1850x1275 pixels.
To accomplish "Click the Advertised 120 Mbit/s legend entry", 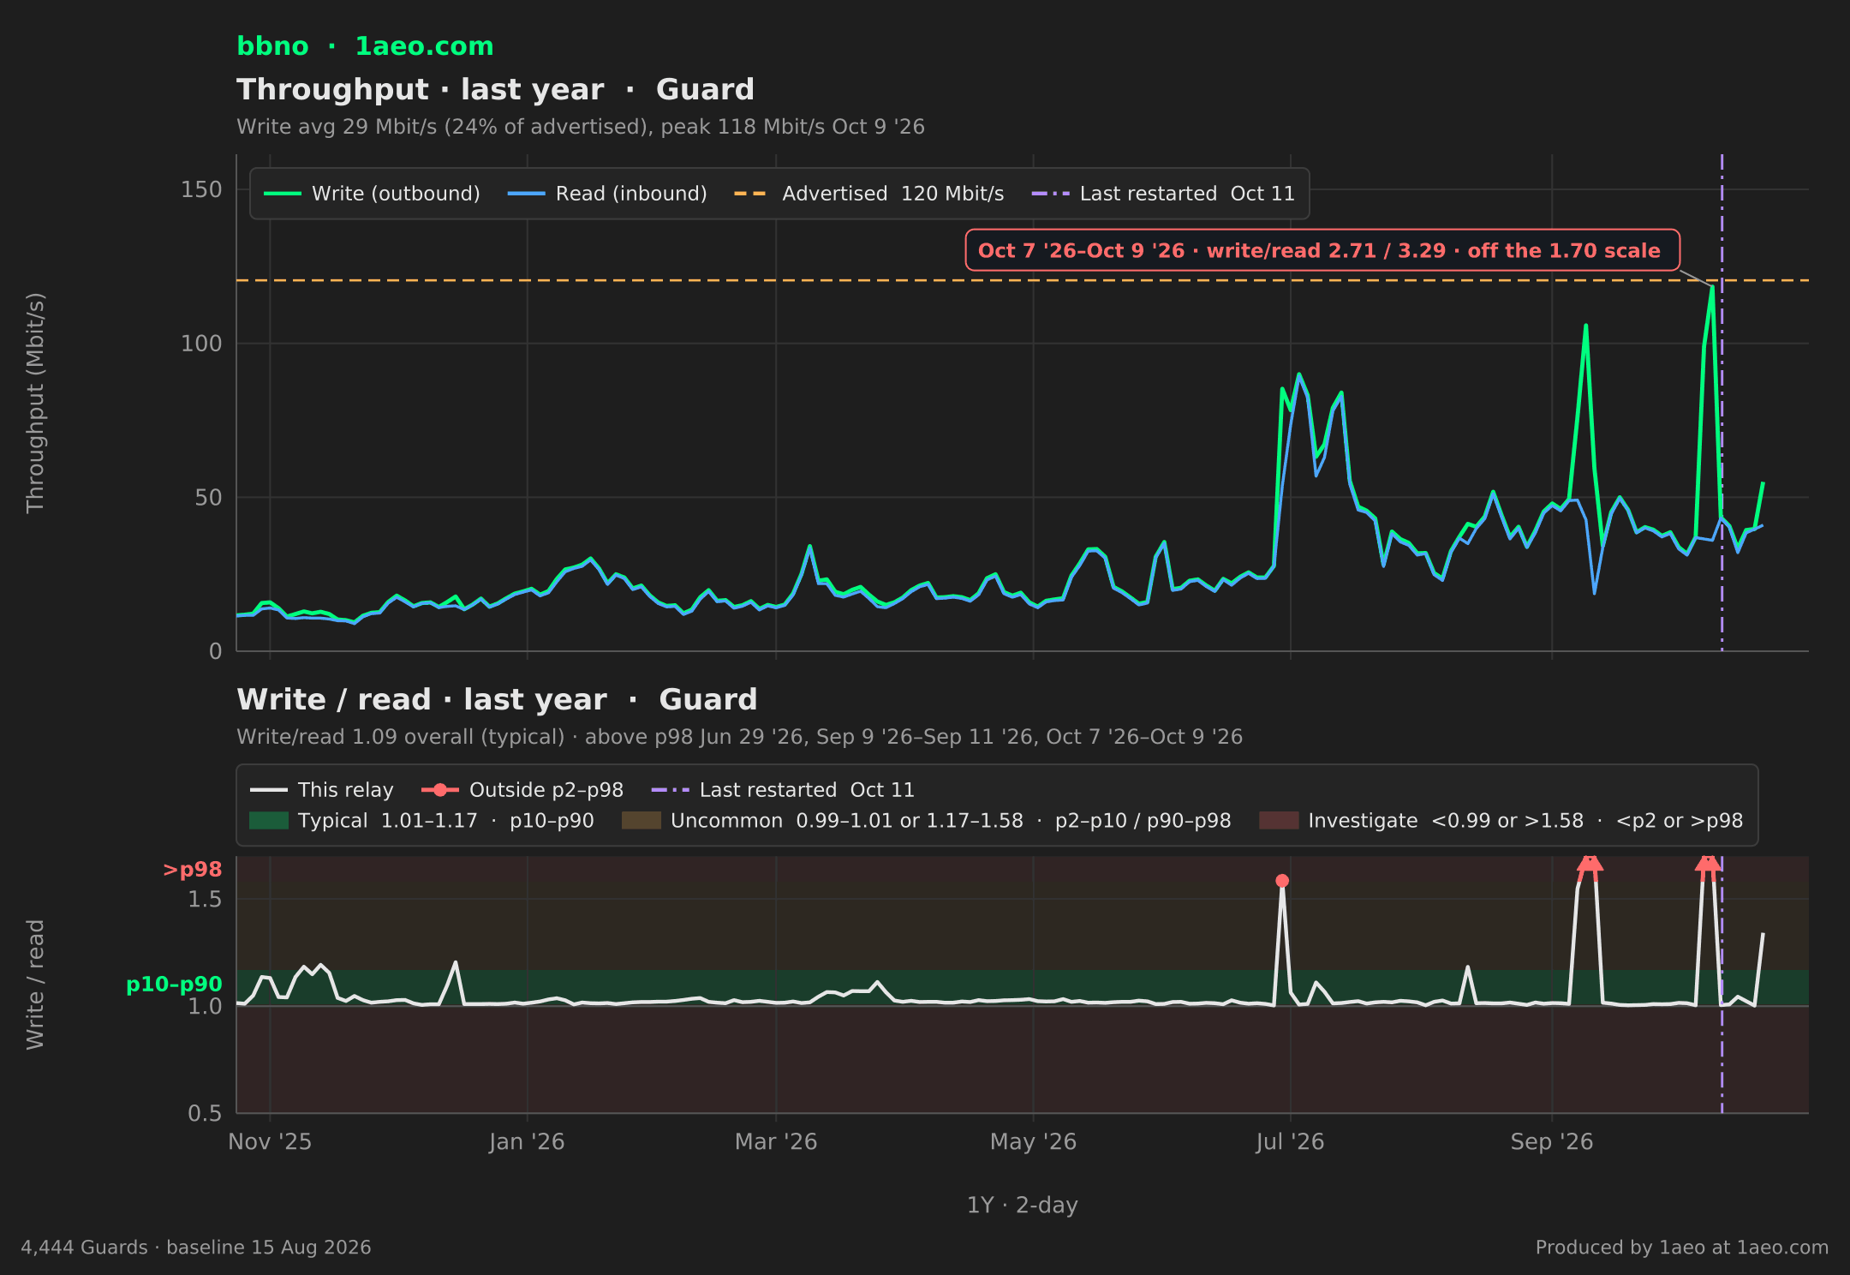I will click(868, 194).
